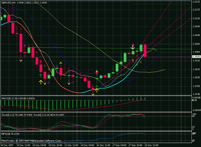Click the 28 Dec 12:00 time label
This screenshot has height=147, width=201.
coord(151,145)
